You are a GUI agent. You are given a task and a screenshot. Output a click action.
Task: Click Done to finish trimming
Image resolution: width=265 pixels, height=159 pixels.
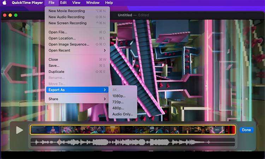(246, 130)
